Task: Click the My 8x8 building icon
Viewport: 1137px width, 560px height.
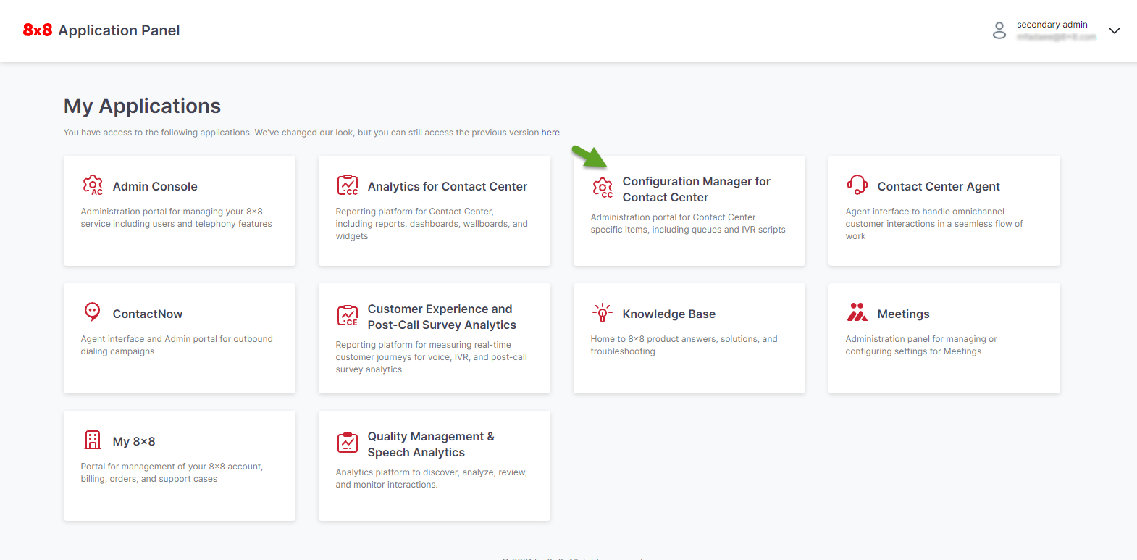Action: [93, 440]
